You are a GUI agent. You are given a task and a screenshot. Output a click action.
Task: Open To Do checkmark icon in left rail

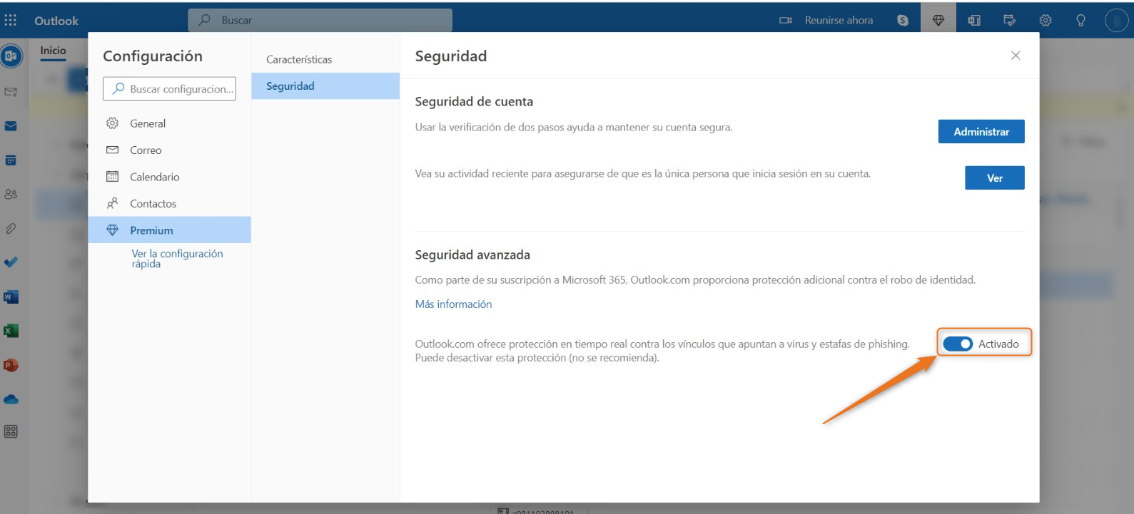click(11, 262)
